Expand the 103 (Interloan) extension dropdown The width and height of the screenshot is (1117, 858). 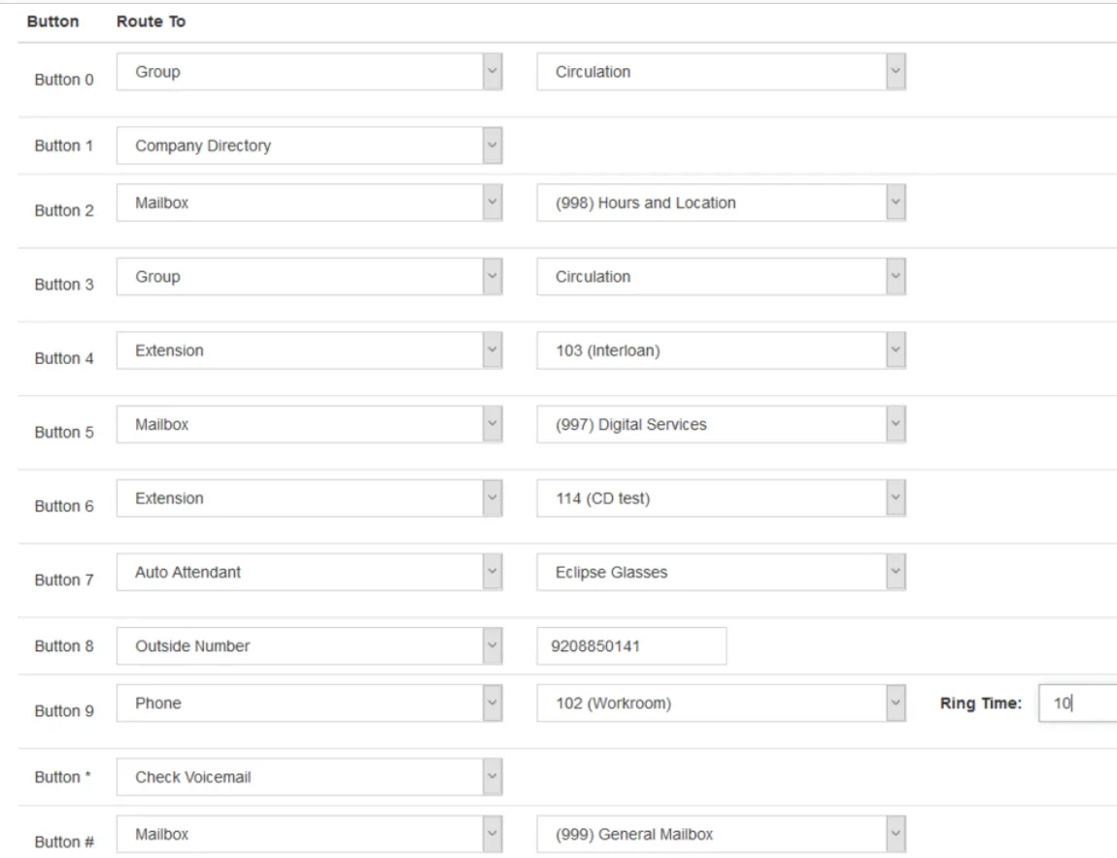click(721, 350)
